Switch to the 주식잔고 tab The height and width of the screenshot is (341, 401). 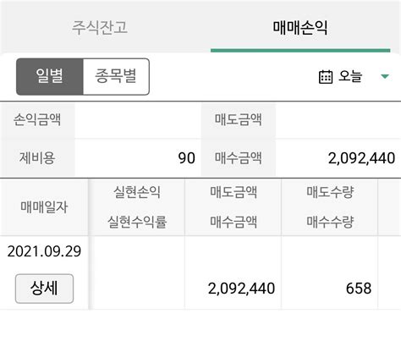coord(100,28)
